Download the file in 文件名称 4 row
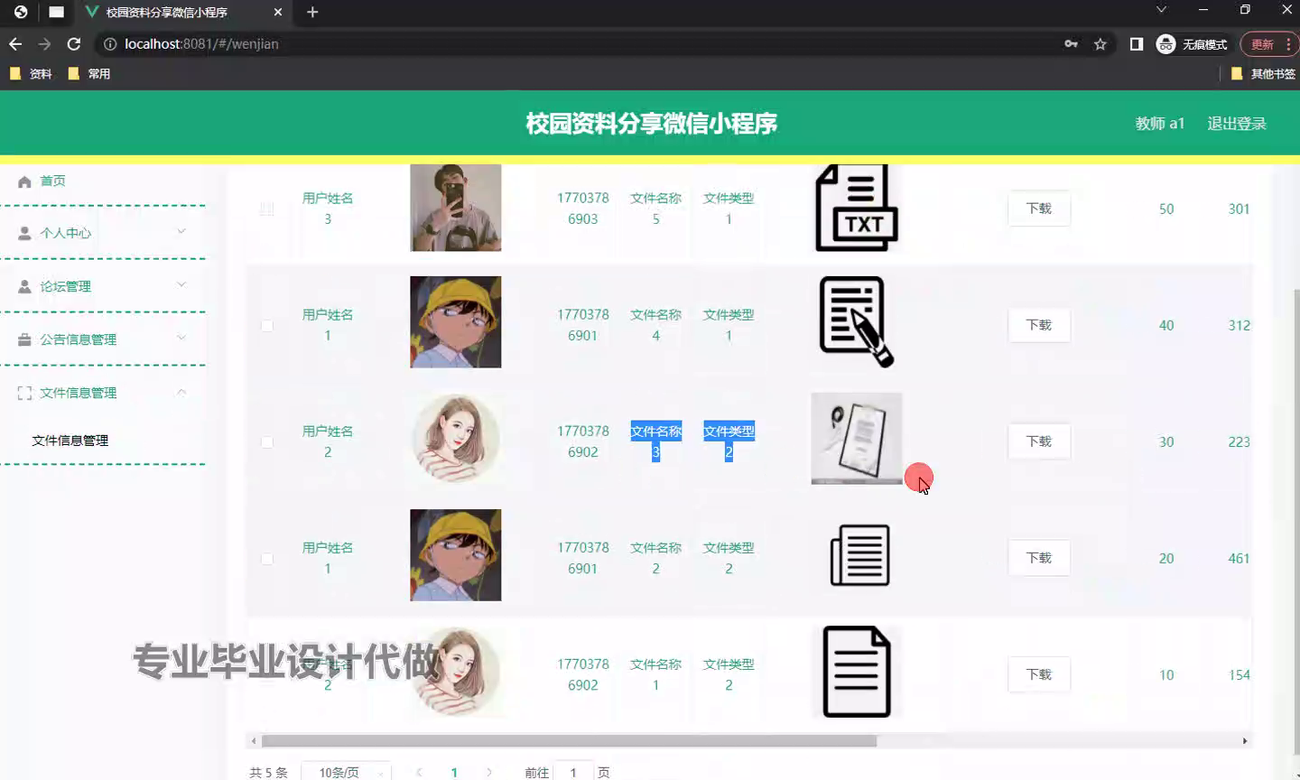 tap(1039, 325)
